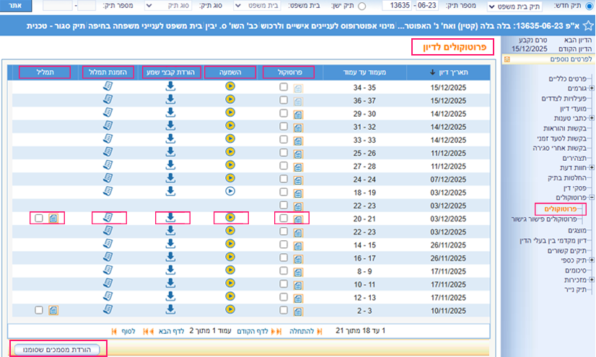The width and height of the screenshot is (596, 357).
Task: Open מוצגים in the sidebar
Action: (x=578, y=231)
